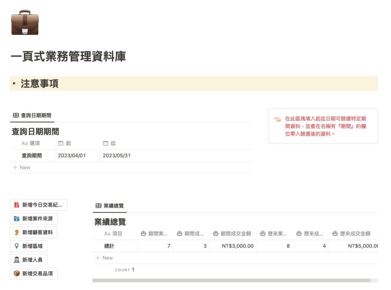Screen dimensions: 391x290
Task: Click the calendar icon in 迄 column header
Action: (x=105, y=143)
